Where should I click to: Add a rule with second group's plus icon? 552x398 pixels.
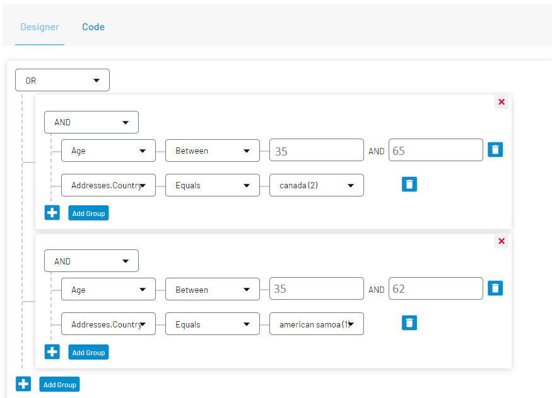(52, 352)
